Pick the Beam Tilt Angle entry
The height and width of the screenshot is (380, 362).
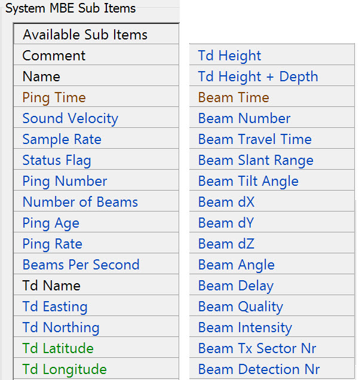pyautogui.click(x=249, y=181)
